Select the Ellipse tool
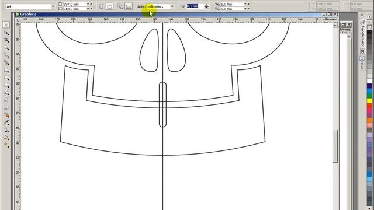Viewport: 374px width, 210px height. tap(6, 78)
